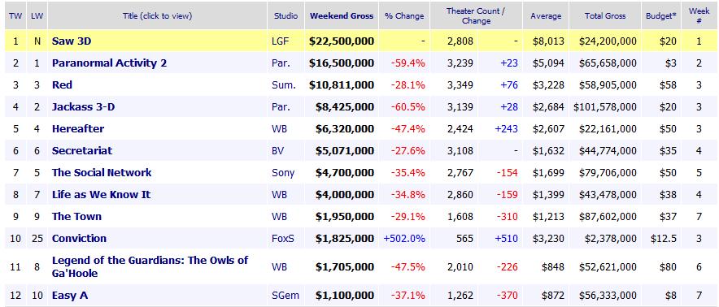Viewport: 719px width, 307px height.
Task: Click the Easy A movie title
Action: click(x=70, y=296)
